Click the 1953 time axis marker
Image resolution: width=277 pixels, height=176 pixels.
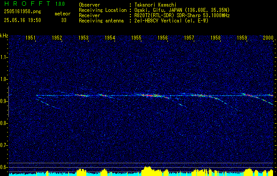tap(83, 37)
